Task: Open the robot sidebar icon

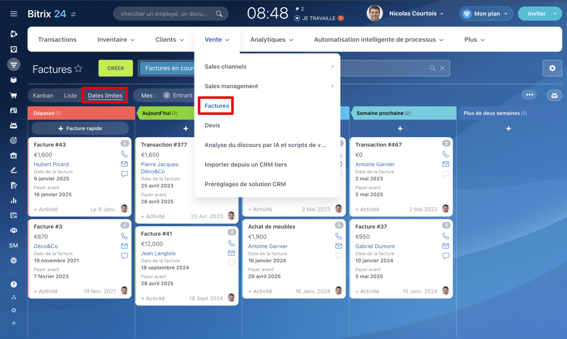Action: 14,125
